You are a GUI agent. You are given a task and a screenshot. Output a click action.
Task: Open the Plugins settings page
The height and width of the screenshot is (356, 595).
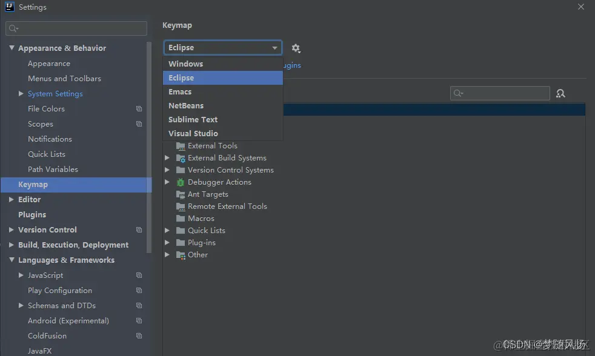(32, 214)
